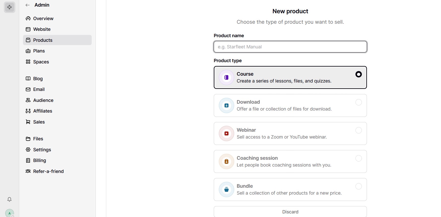This screenshot has height=217, width=441.
Task: Click the Refer-a-friend handshake icon
Action: (28, 171)
